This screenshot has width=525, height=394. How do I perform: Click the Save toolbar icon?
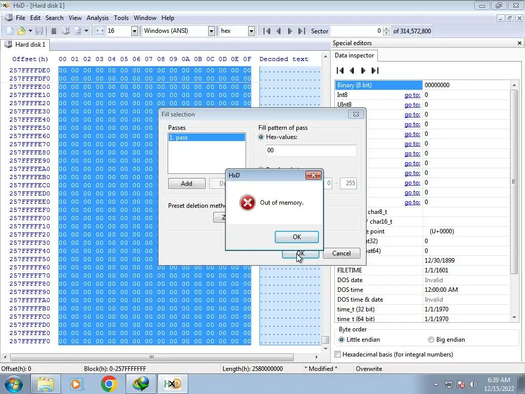click(39, 31)
